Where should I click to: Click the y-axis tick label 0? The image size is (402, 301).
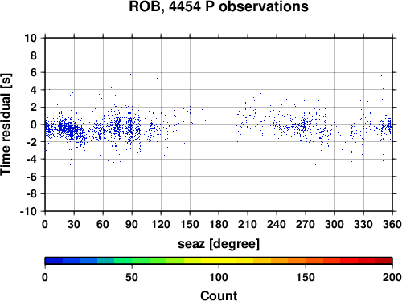(34, 124)
